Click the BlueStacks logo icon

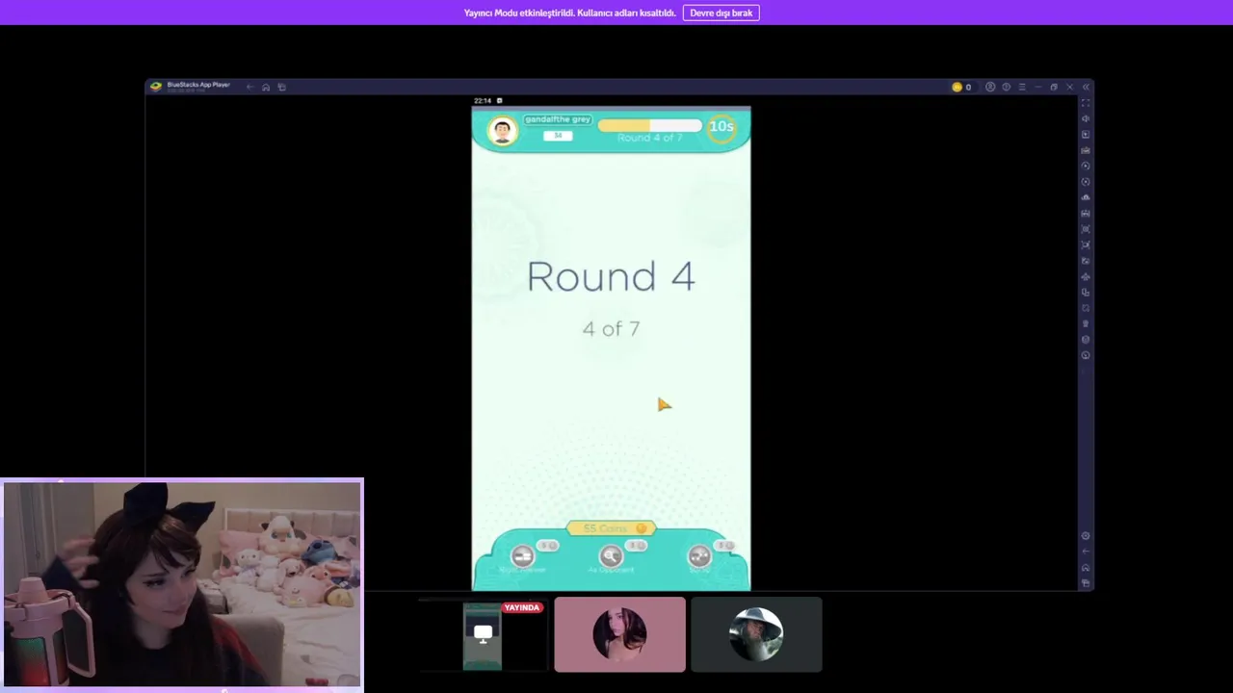(x=155, y=87)
